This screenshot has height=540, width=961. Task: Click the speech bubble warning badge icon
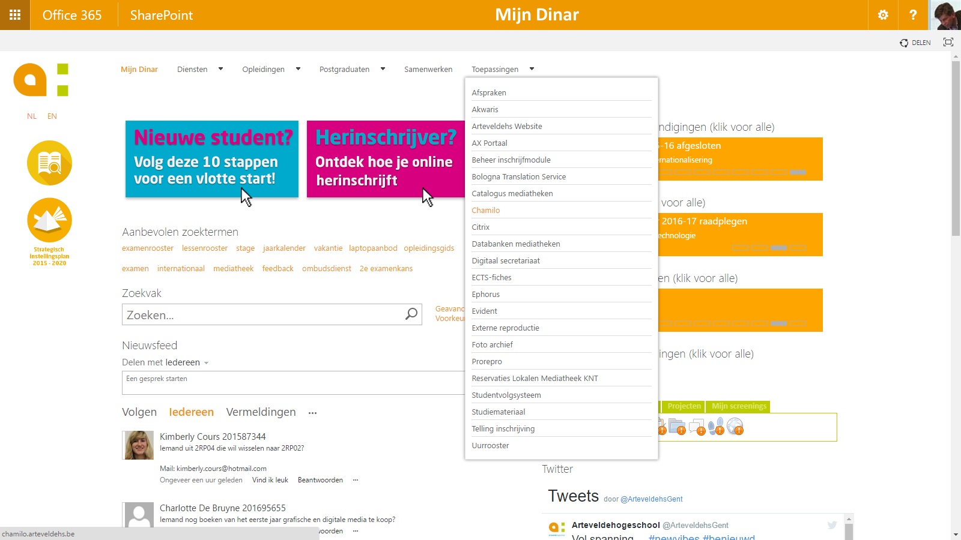[697, 427]
